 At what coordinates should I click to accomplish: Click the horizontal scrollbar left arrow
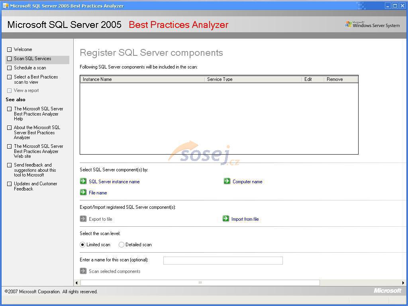tap(76, 282)
